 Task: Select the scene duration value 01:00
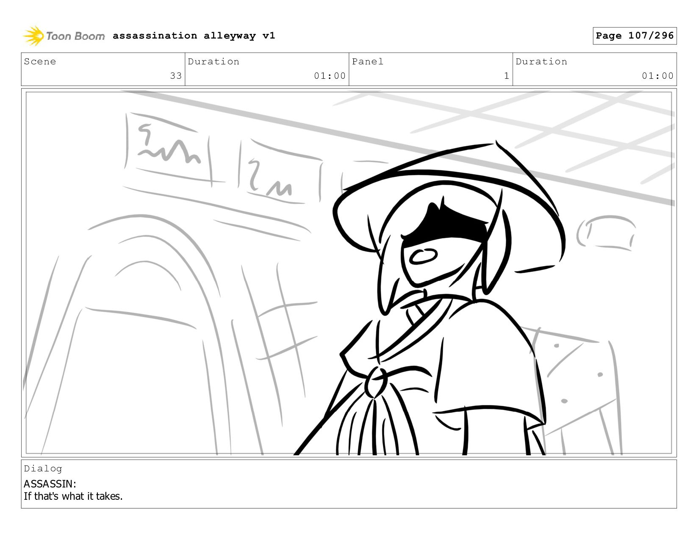pyautogui.click(x=330, y=76)
